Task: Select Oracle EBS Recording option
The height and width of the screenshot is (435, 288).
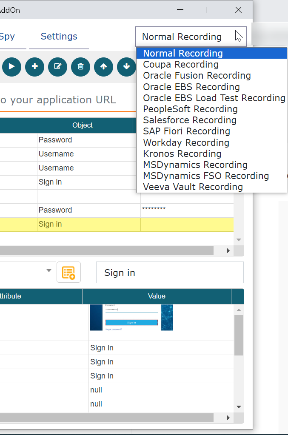Action: point(211,87)
